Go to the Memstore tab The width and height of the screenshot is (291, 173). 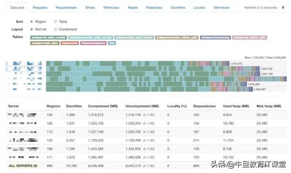(221, 8)
